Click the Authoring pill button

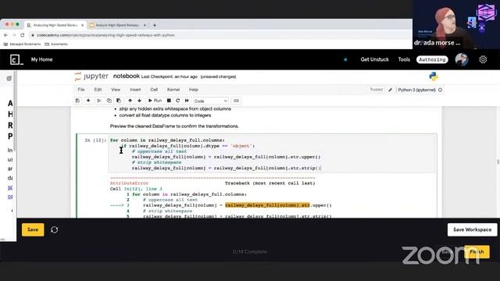tap(432, 59)
